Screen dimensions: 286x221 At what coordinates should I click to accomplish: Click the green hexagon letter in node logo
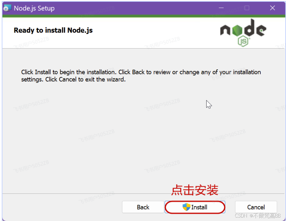pyautogui.click(x=237, y=30)
